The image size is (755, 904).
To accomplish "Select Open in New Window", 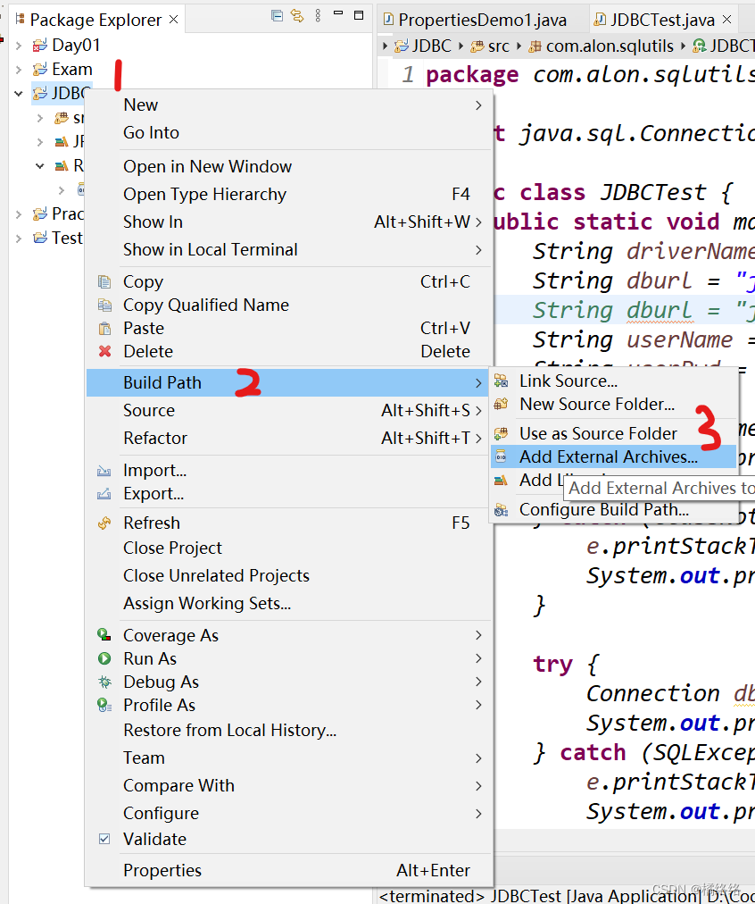I will coord(288,167).
